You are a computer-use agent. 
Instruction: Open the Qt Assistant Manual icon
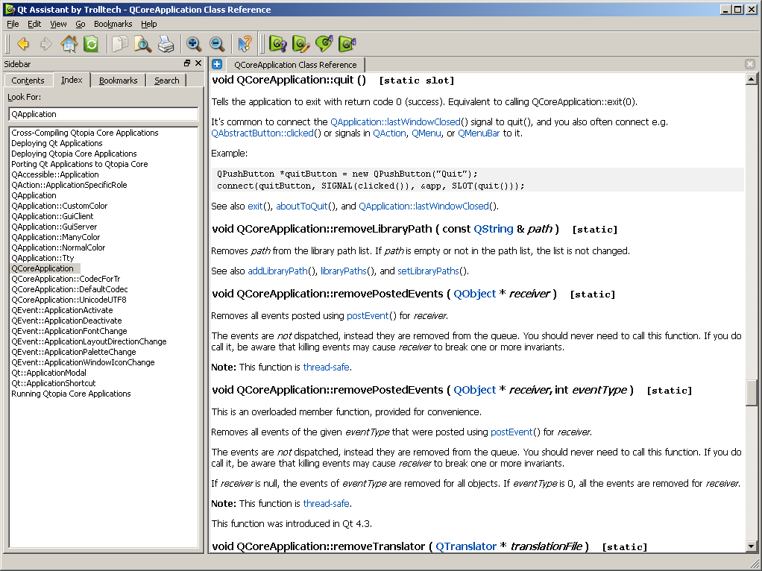pos(347,44)
